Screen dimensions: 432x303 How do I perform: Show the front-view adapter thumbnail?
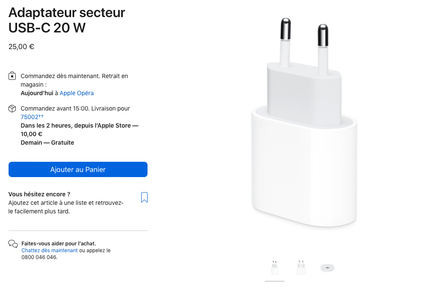coord(301,268)
